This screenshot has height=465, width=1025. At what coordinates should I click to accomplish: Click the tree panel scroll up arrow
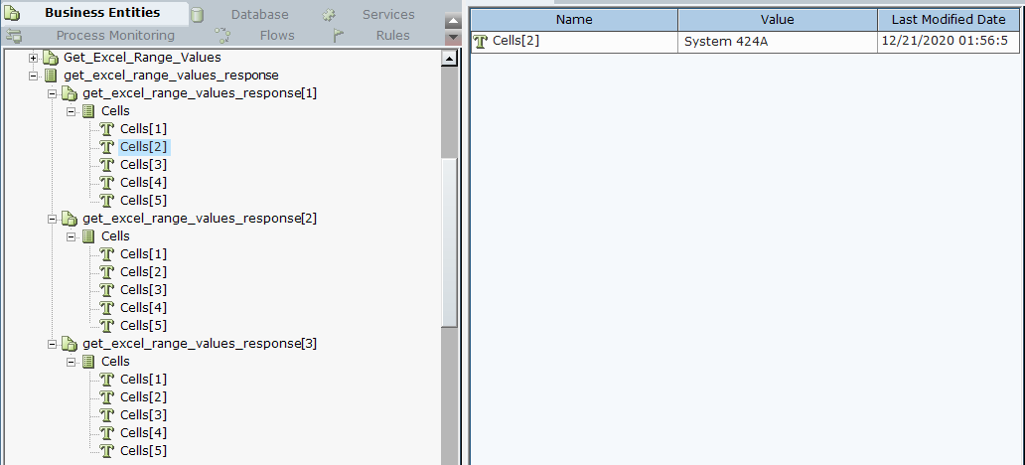[449, 59]
